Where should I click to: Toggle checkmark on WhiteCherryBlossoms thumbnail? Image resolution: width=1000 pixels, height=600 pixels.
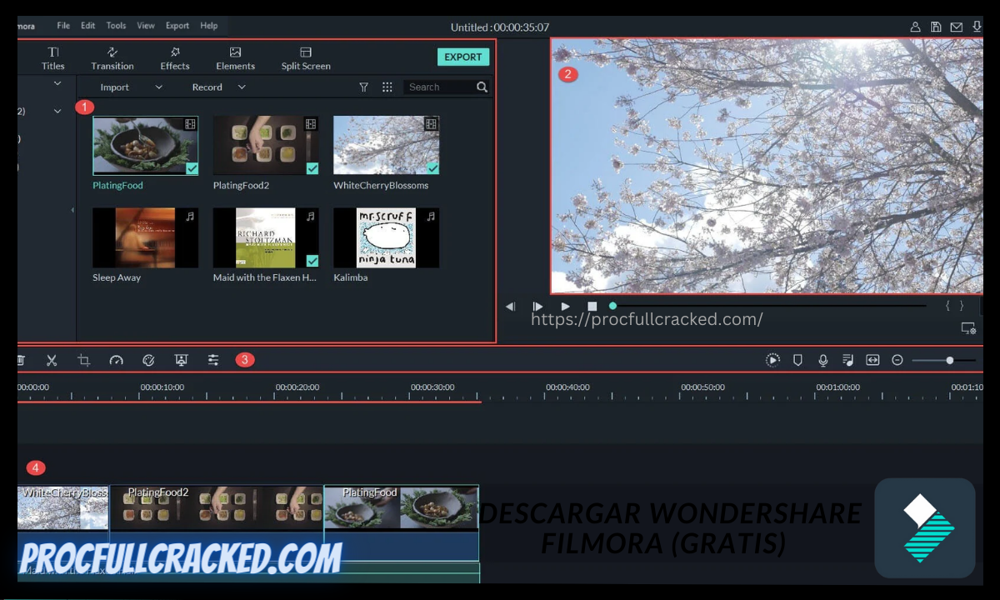(432, 168)
